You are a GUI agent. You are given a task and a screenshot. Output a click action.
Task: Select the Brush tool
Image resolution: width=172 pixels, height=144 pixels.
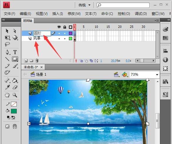pos(15,66)
